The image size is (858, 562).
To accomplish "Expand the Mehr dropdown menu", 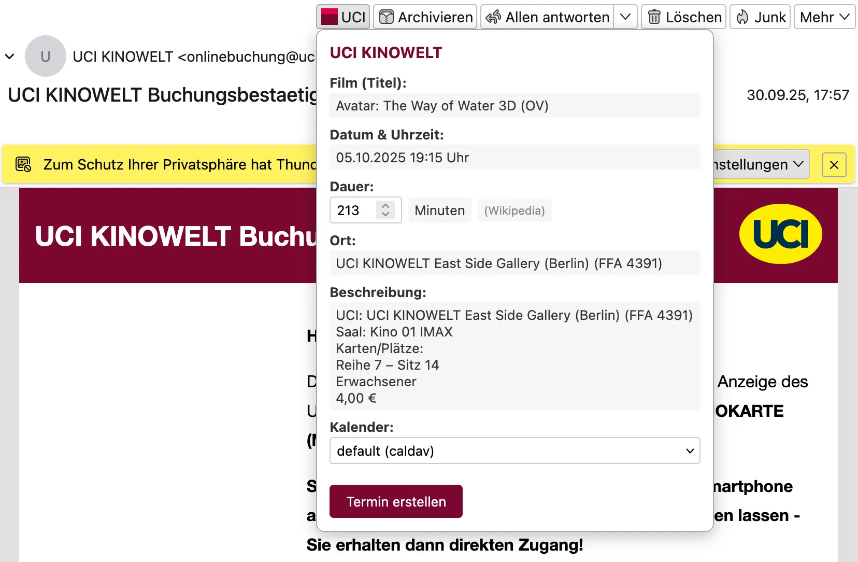I will click(824, 17).
